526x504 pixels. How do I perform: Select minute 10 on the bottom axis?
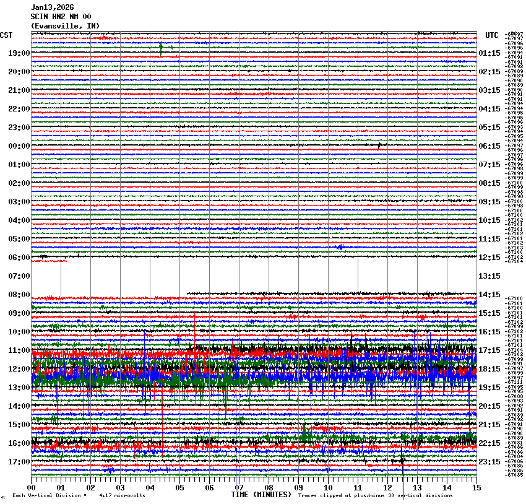329,488
